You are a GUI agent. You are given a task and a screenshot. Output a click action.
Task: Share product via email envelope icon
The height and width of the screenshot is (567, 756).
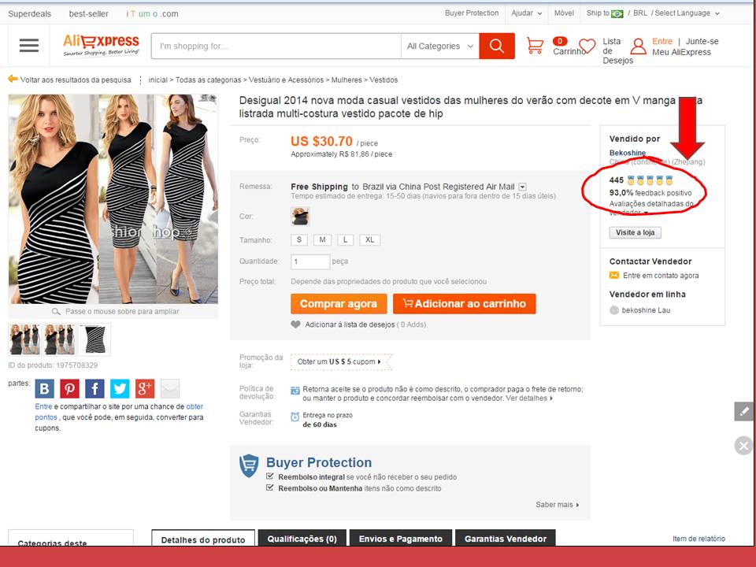click(x=170, y=388)
